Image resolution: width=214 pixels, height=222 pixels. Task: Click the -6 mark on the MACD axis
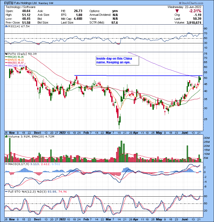coord(205,187)
